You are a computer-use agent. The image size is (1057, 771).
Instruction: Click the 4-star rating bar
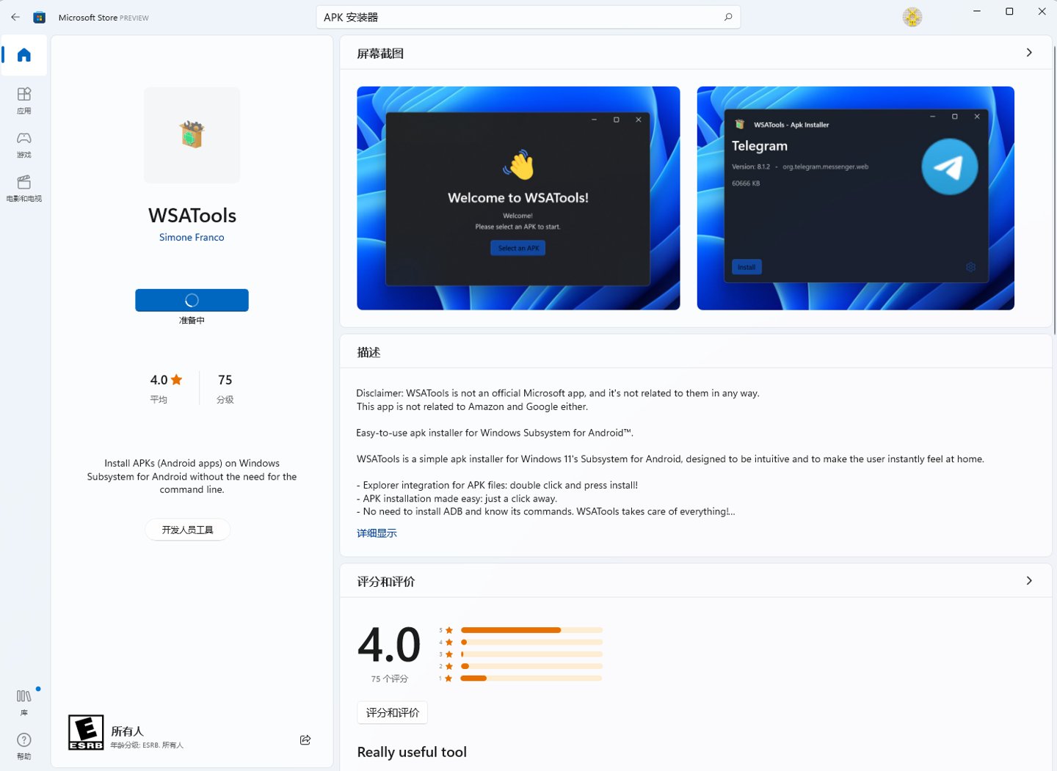click(531, 642)
